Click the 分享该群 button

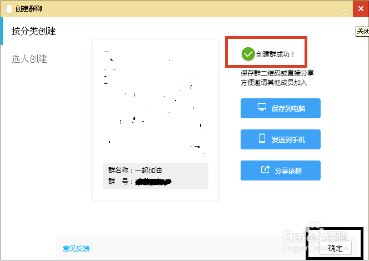281,170
